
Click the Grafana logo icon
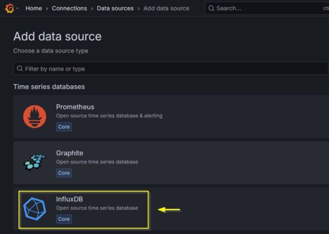[10, 8]
